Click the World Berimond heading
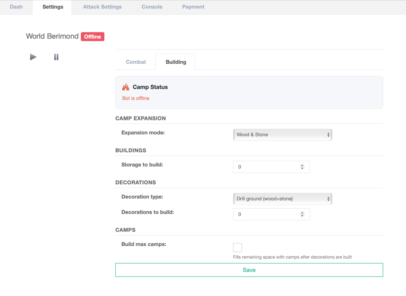 [52, 36]
